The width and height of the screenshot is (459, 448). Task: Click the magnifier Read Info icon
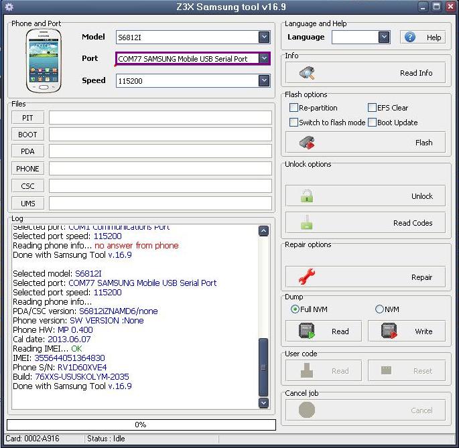click(x=307, y=73)
